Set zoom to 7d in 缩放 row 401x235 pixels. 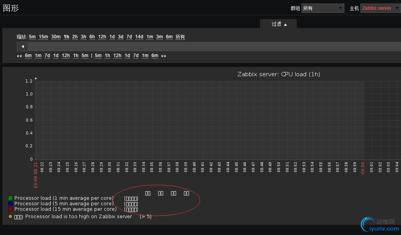129,37
